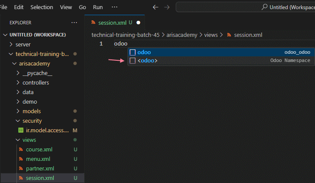
Task: Click the Untitled (Workspace) search field
Action: pos(246,7)
